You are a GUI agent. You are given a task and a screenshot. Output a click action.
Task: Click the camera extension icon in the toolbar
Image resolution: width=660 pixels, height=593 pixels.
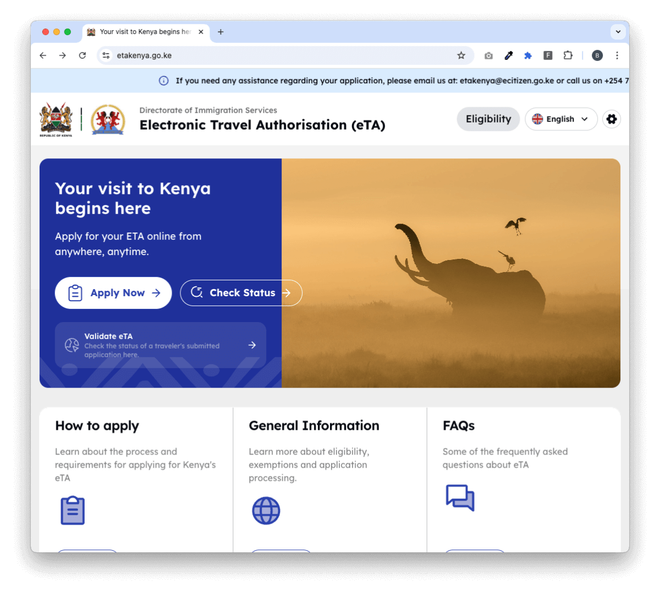[x=488, y=56]
